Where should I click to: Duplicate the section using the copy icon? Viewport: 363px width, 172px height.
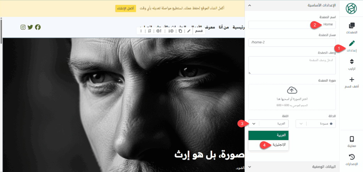[180, 31]
